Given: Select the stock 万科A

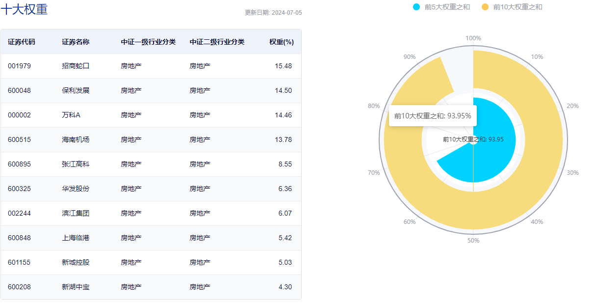Looking at the screenshot, I should click(x=70, y=115).
